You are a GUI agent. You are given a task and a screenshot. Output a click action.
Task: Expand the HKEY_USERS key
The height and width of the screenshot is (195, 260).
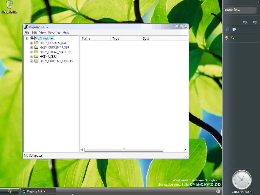coord(31,57)
